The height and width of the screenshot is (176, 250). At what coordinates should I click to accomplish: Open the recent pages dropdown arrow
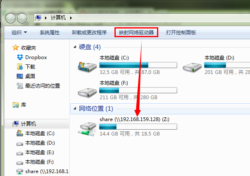30,19
